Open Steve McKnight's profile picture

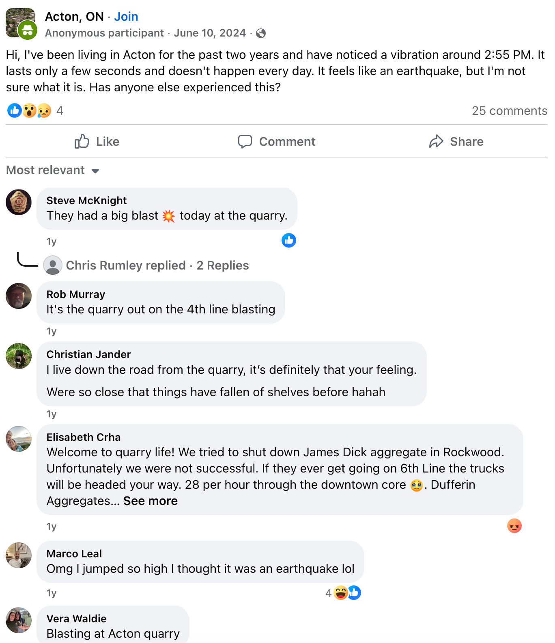pos(19,202)
